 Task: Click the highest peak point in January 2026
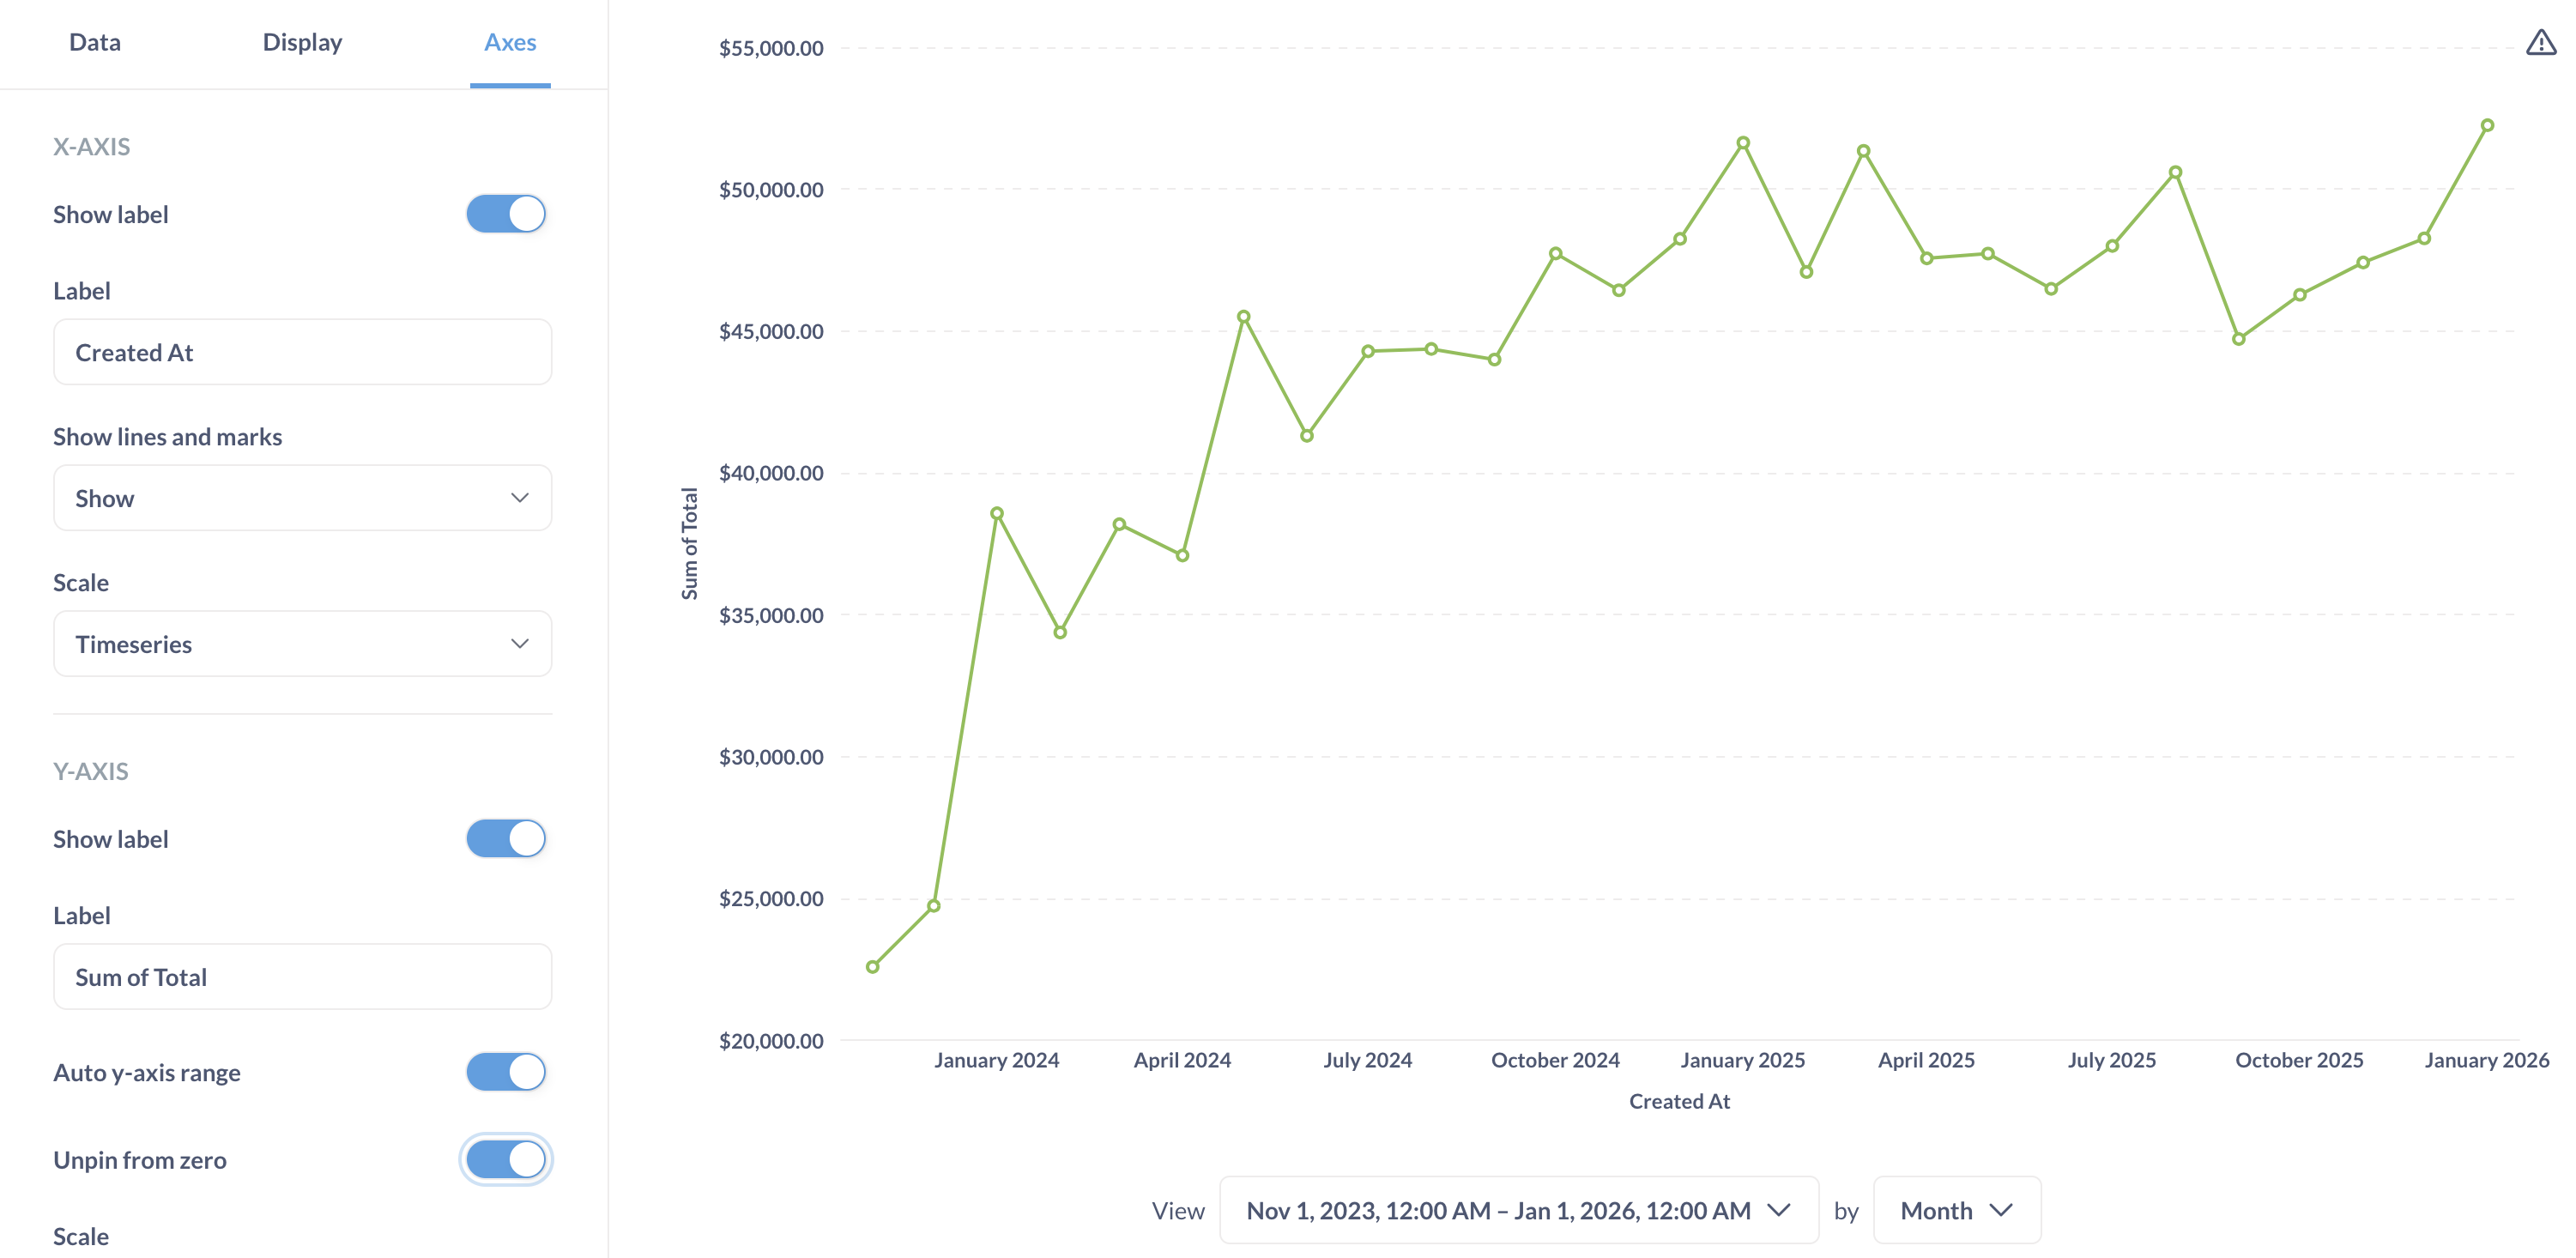(x=2489, y=124)
